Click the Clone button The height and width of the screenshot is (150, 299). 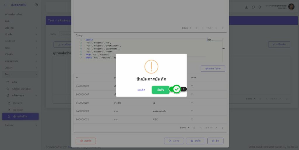coord(174,141)
